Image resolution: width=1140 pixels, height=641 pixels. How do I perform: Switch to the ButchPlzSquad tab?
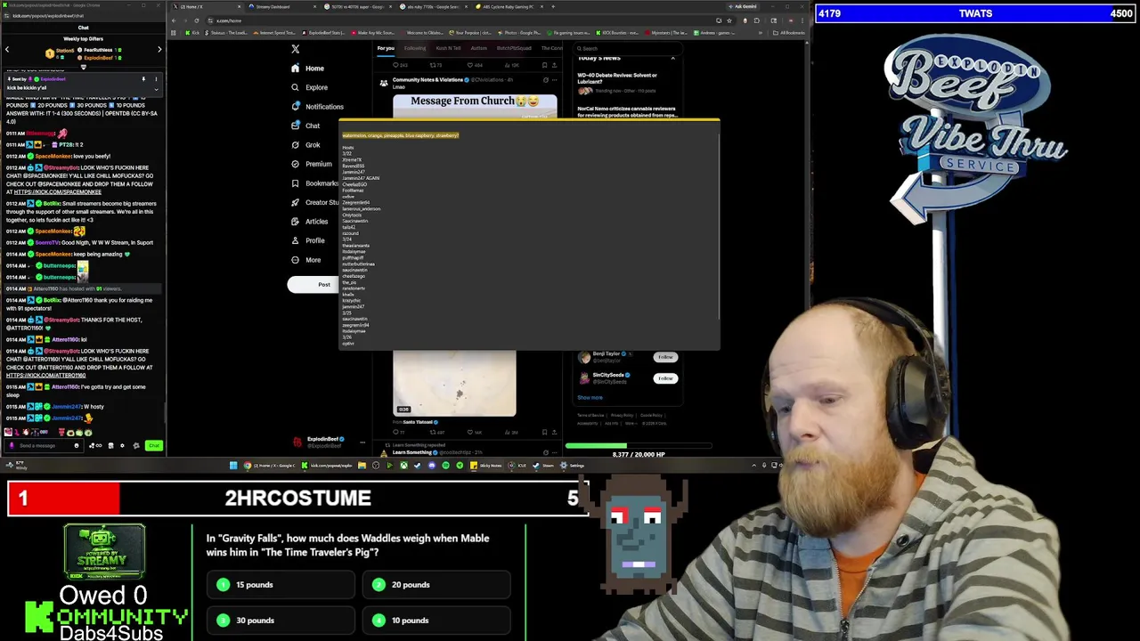pyautogui.click(x=514, y=48)
